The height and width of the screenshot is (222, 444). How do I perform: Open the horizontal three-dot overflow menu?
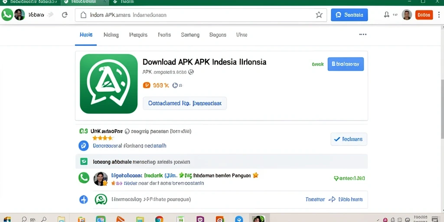(x=363, y=34)
